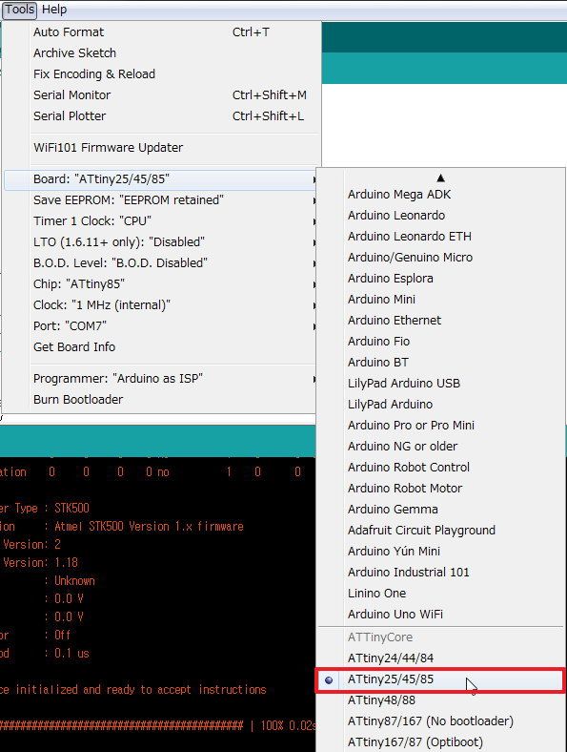Viewport: 567px width, 752px height.
Task: Select ATtiny167/87 (Optiboot) board
Action: [x=441, y=742]
